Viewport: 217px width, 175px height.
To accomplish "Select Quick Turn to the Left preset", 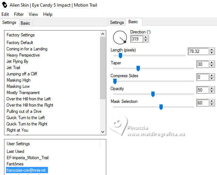I will [x=26, y=118].
